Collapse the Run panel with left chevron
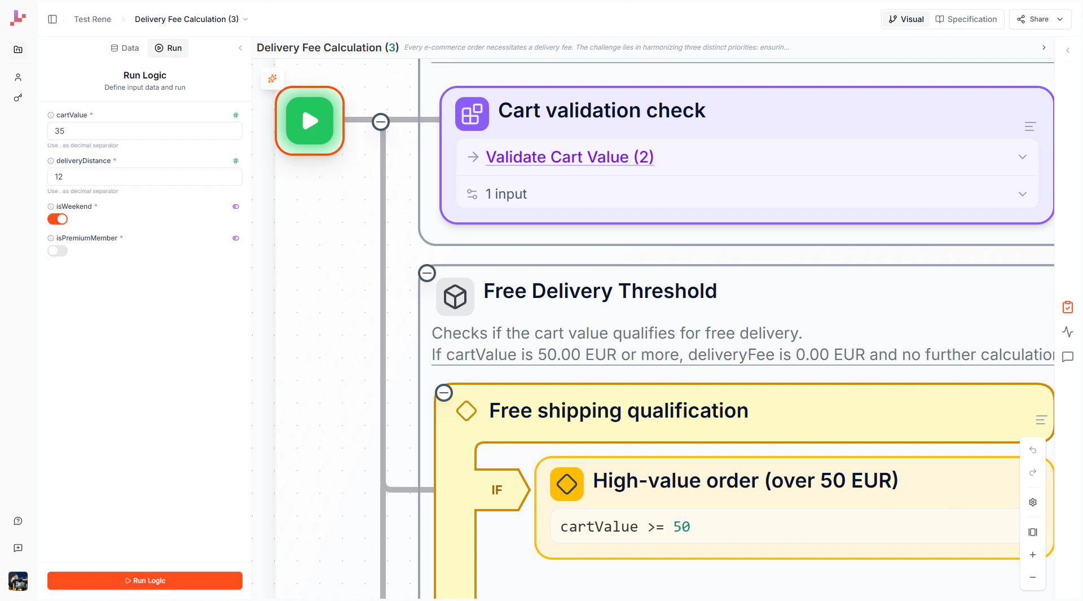Viewport: 1083px width, 601px height. pos(240,48)
